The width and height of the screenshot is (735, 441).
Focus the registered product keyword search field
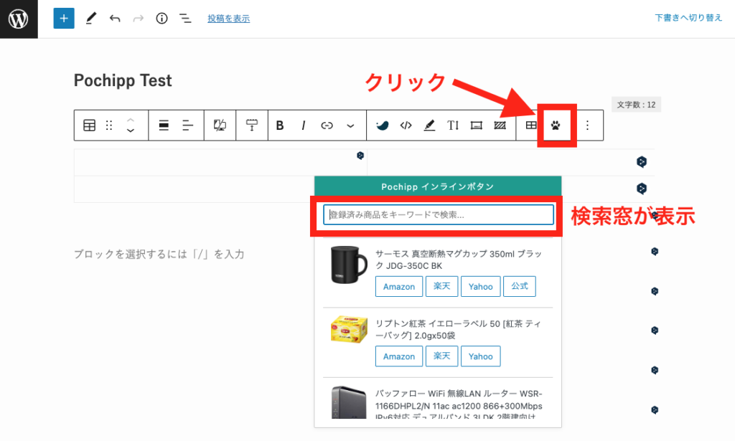coord(439,215)
